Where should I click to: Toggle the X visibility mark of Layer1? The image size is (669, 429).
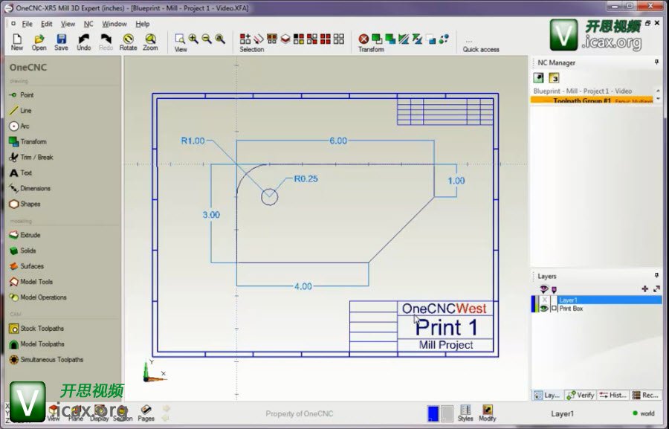coord(544,300)
